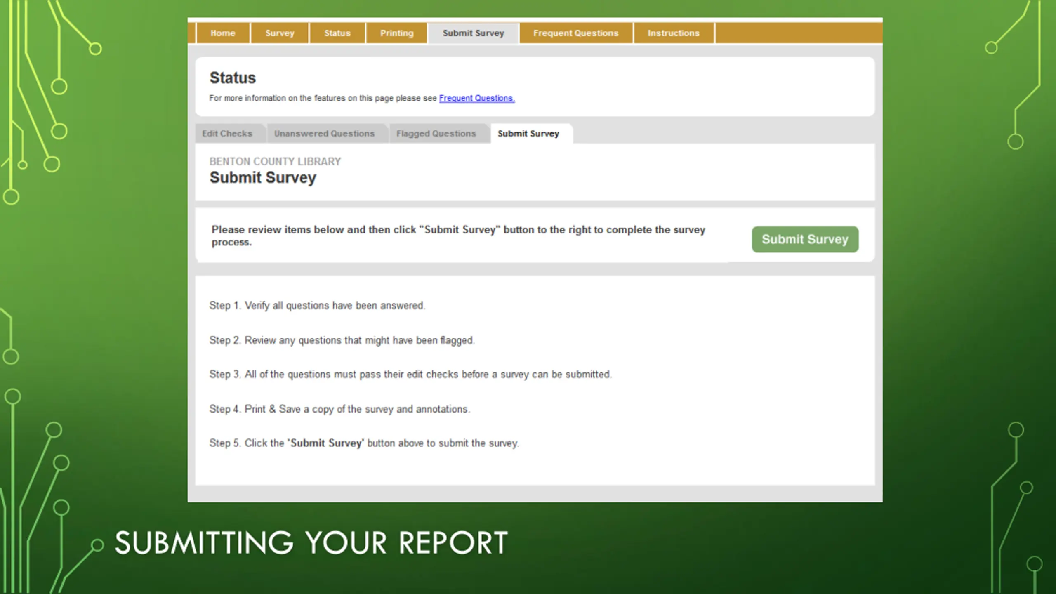Viewport: 1056px width, 594px height.
Task: Open the Home tab in navigation bar
Action: (x=223, y=33)
